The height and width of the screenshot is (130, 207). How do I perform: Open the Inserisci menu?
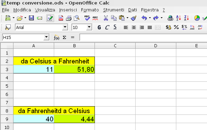click(x=68, y=10)
